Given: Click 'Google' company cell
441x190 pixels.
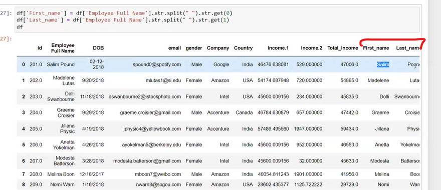Looking at the screenshot, I should 221,64.
